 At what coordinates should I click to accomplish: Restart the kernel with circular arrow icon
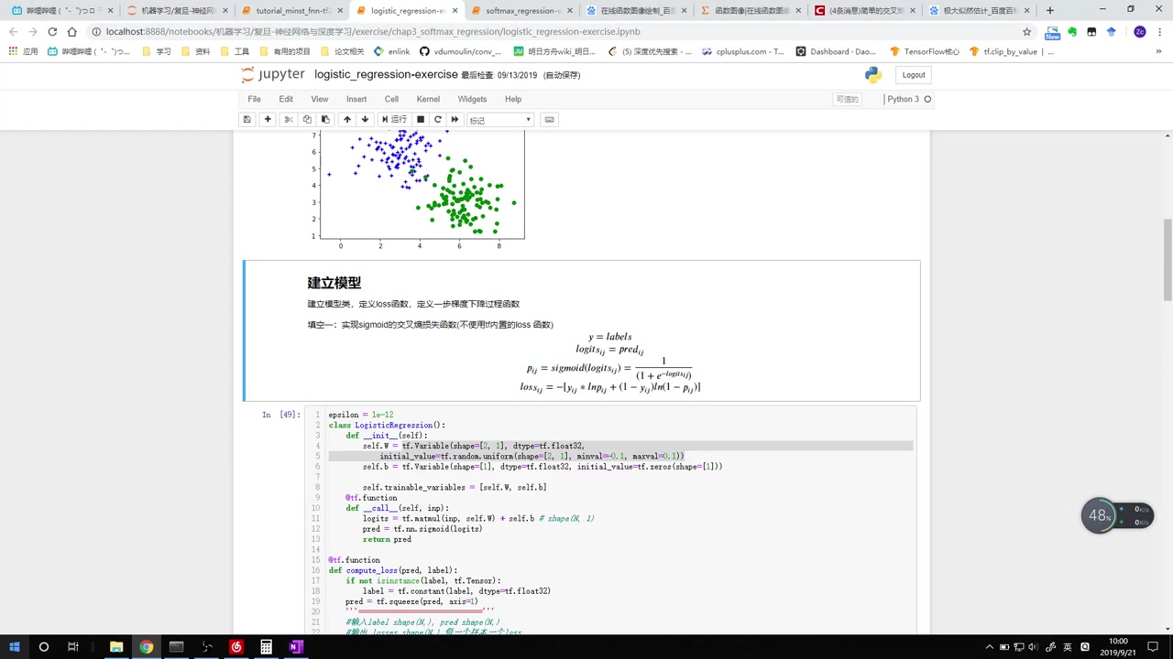point(438,120)
